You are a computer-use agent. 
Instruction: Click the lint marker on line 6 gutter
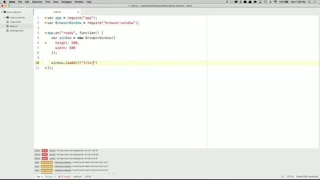click(45, 43)
